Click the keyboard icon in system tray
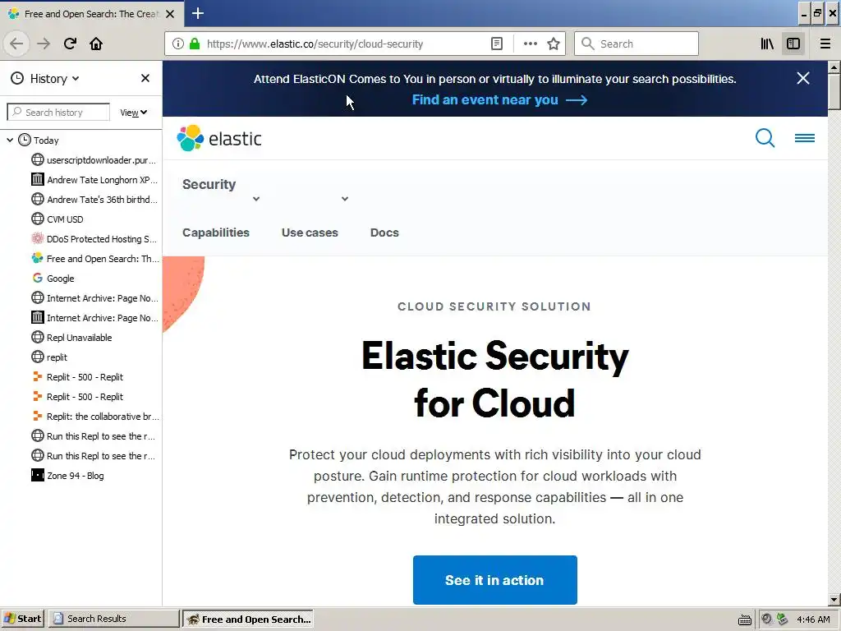841x631 pixels. [744, 619]
